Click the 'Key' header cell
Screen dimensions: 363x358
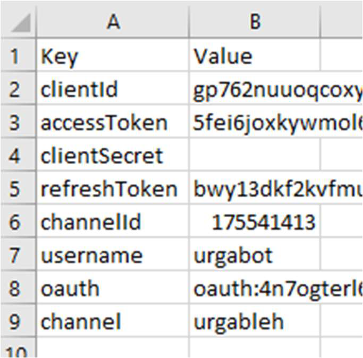pos(113,56)
